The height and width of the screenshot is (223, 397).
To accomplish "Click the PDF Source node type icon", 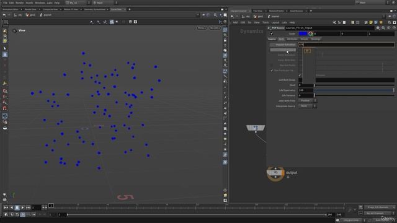I will (x=269, y=28).
